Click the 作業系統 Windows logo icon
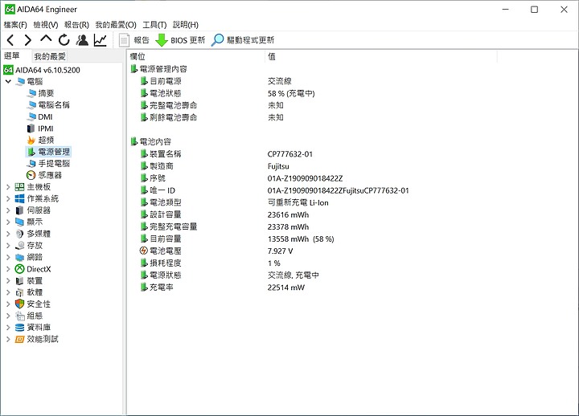Image resolution: width=579 pixels, height=416 pixels. (x=19, y=198)
